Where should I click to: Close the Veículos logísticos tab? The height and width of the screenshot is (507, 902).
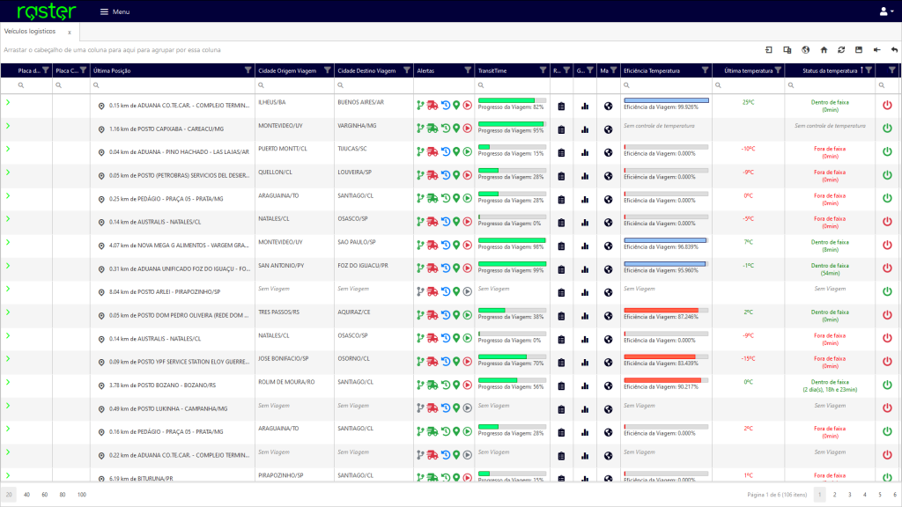pyautogui.click(x=70, y=33)
